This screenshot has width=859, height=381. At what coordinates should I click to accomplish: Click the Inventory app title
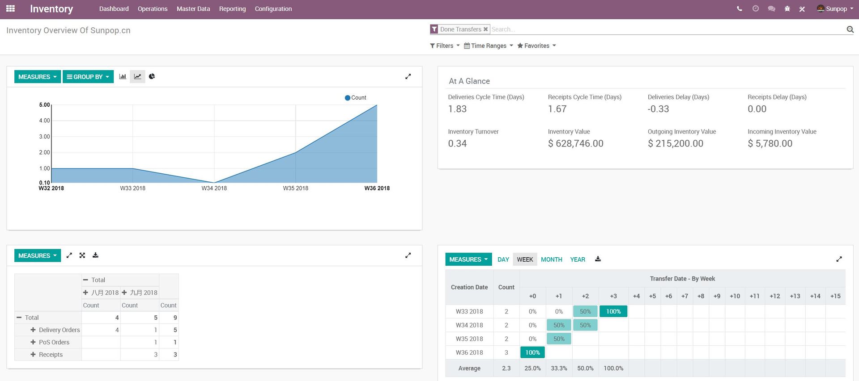point(51,8)
